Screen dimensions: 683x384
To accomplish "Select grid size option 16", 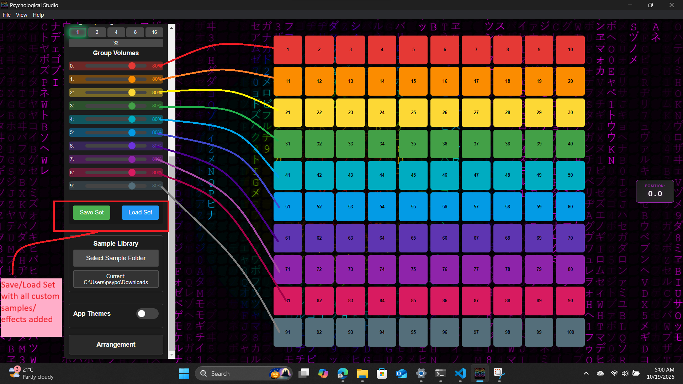I will click(154, 32).
